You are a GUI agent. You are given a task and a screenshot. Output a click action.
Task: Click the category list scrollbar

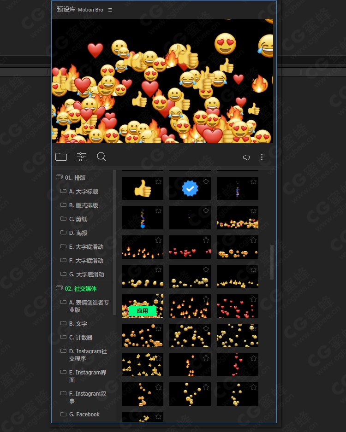[114, 242]
